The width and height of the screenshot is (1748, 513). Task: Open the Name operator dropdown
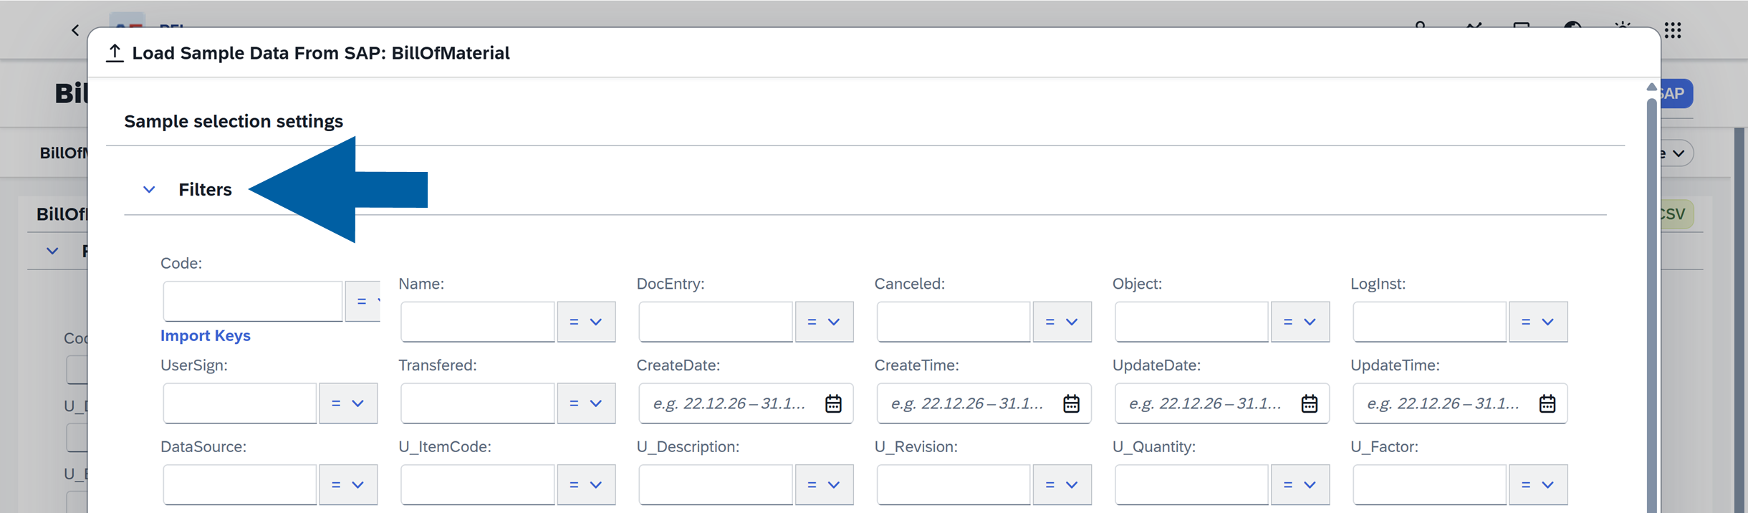coord(586,322)
